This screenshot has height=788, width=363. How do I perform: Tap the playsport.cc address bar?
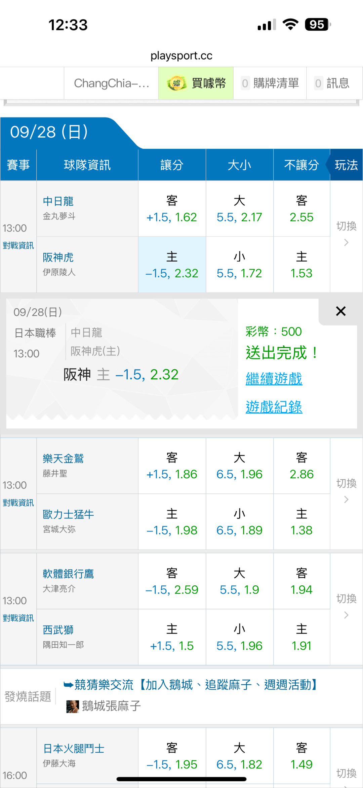tap(182, 56)
